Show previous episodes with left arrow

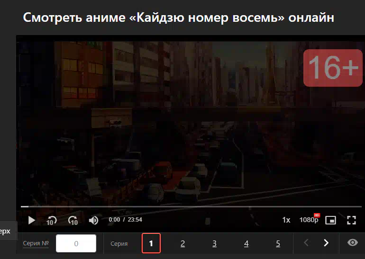pyautogui.click(x=306, y=243)
